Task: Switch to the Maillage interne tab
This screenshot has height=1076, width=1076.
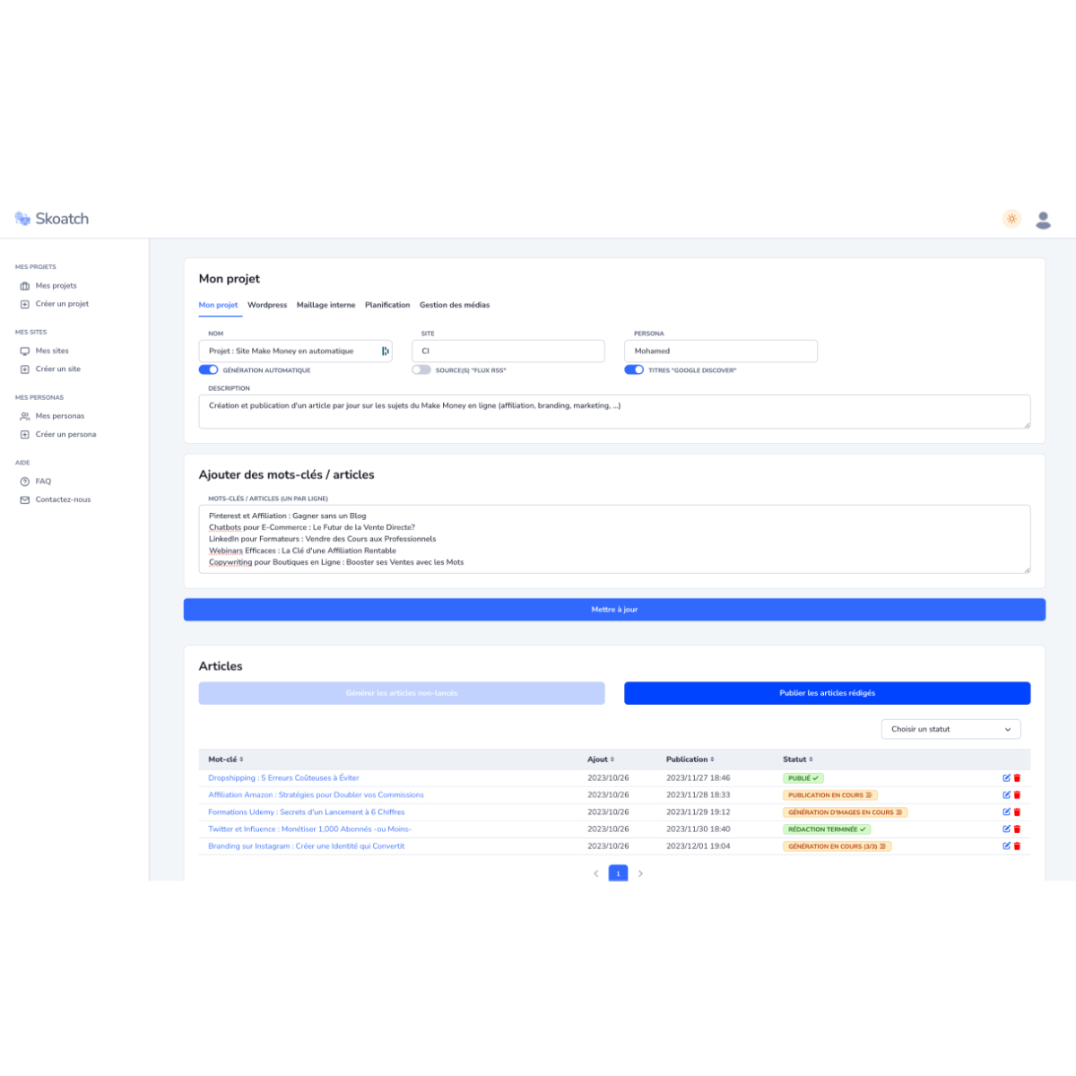Action: pos(325,305)
